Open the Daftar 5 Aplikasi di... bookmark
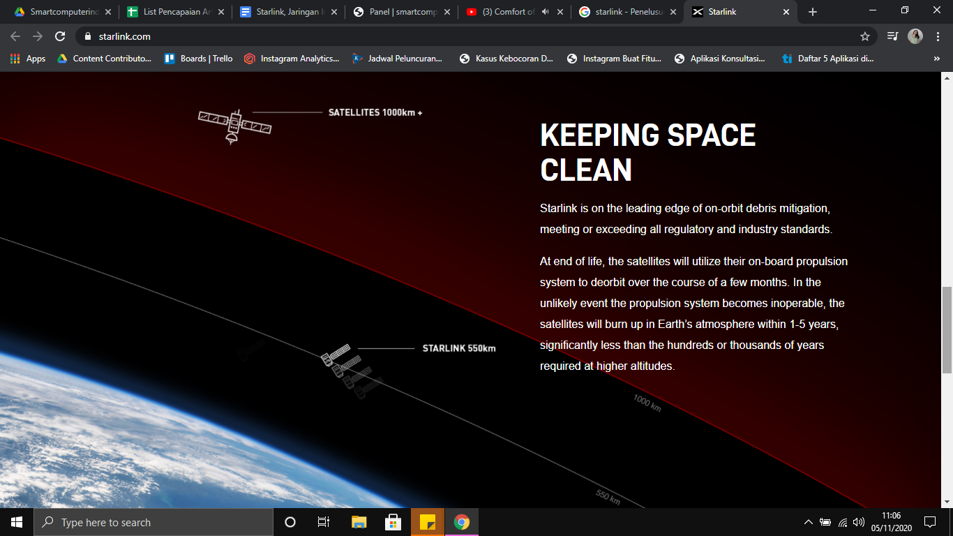Image resolution: width=953 pixels, height=536 pixels. pyautogui.click(x=828, y=59)
